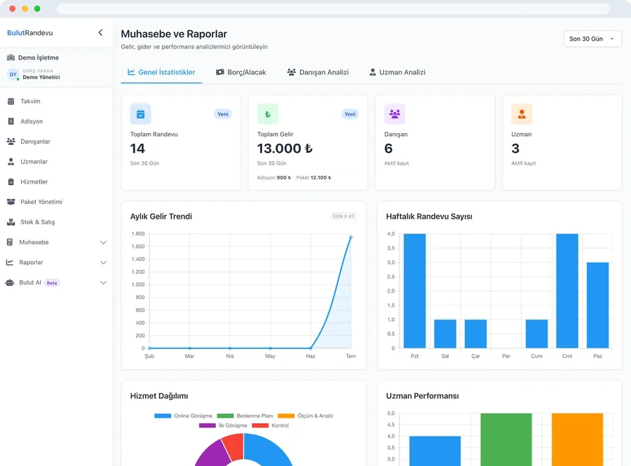Screen dimensions: 631x466
Task: Expand the Raporlar sidebar section
Action: click(x=56, y=262)
